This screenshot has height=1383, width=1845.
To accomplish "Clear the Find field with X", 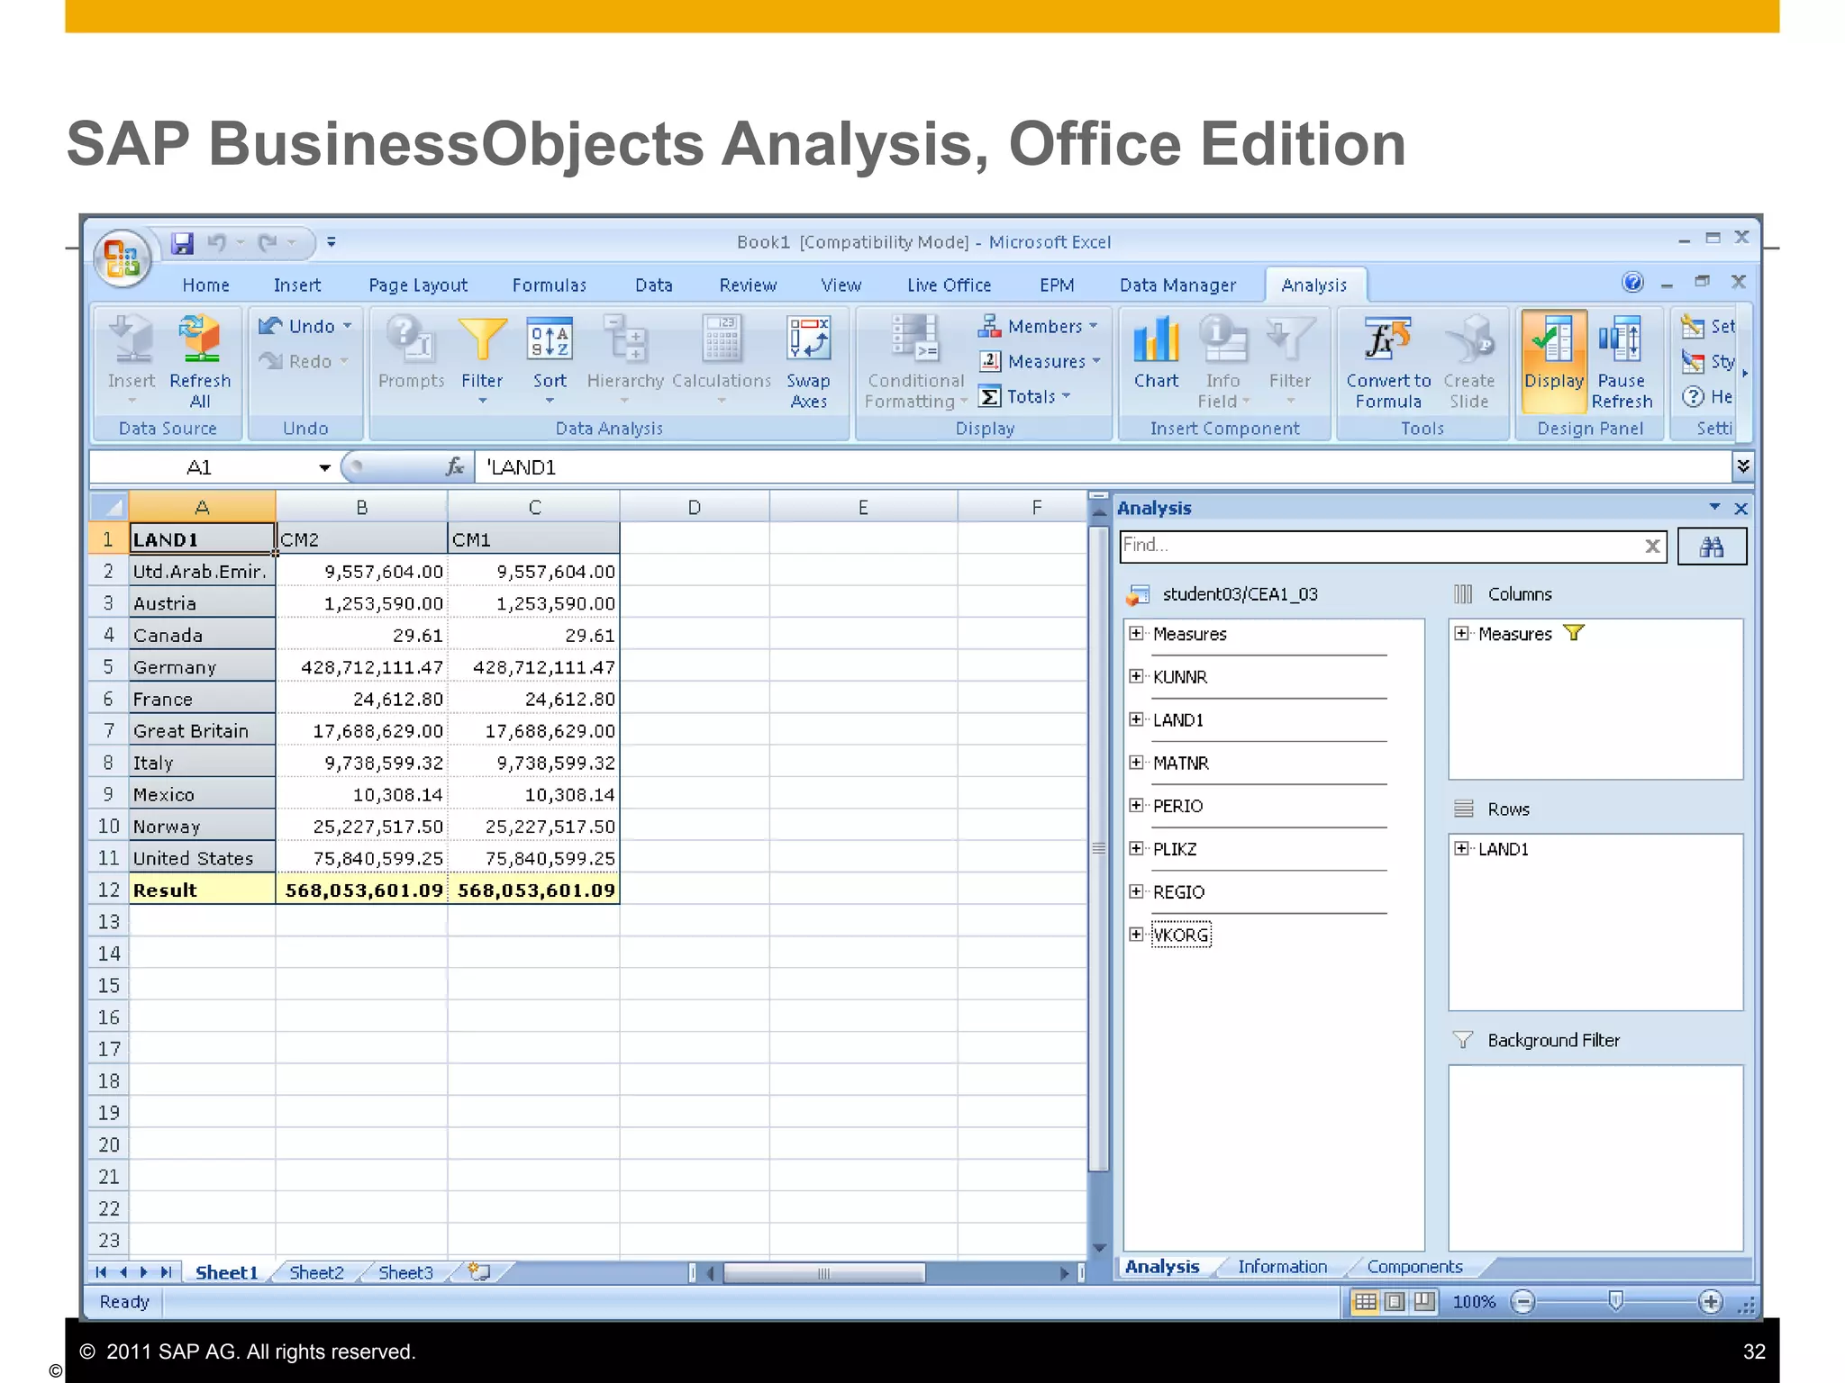I will (x=1652, y=546).
